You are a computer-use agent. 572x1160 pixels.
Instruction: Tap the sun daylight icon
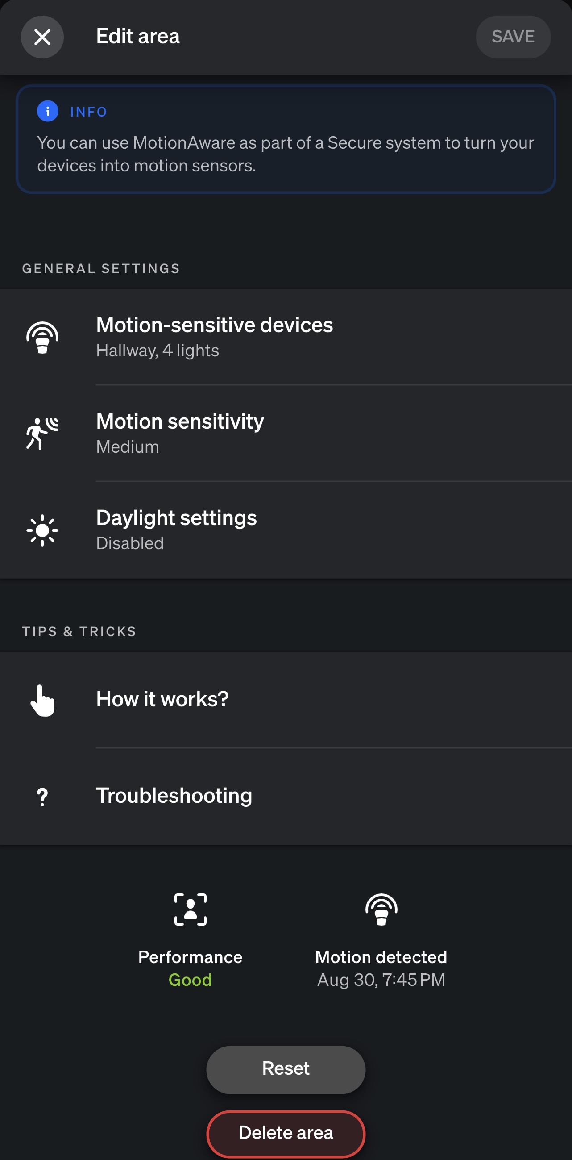(42, 530)
